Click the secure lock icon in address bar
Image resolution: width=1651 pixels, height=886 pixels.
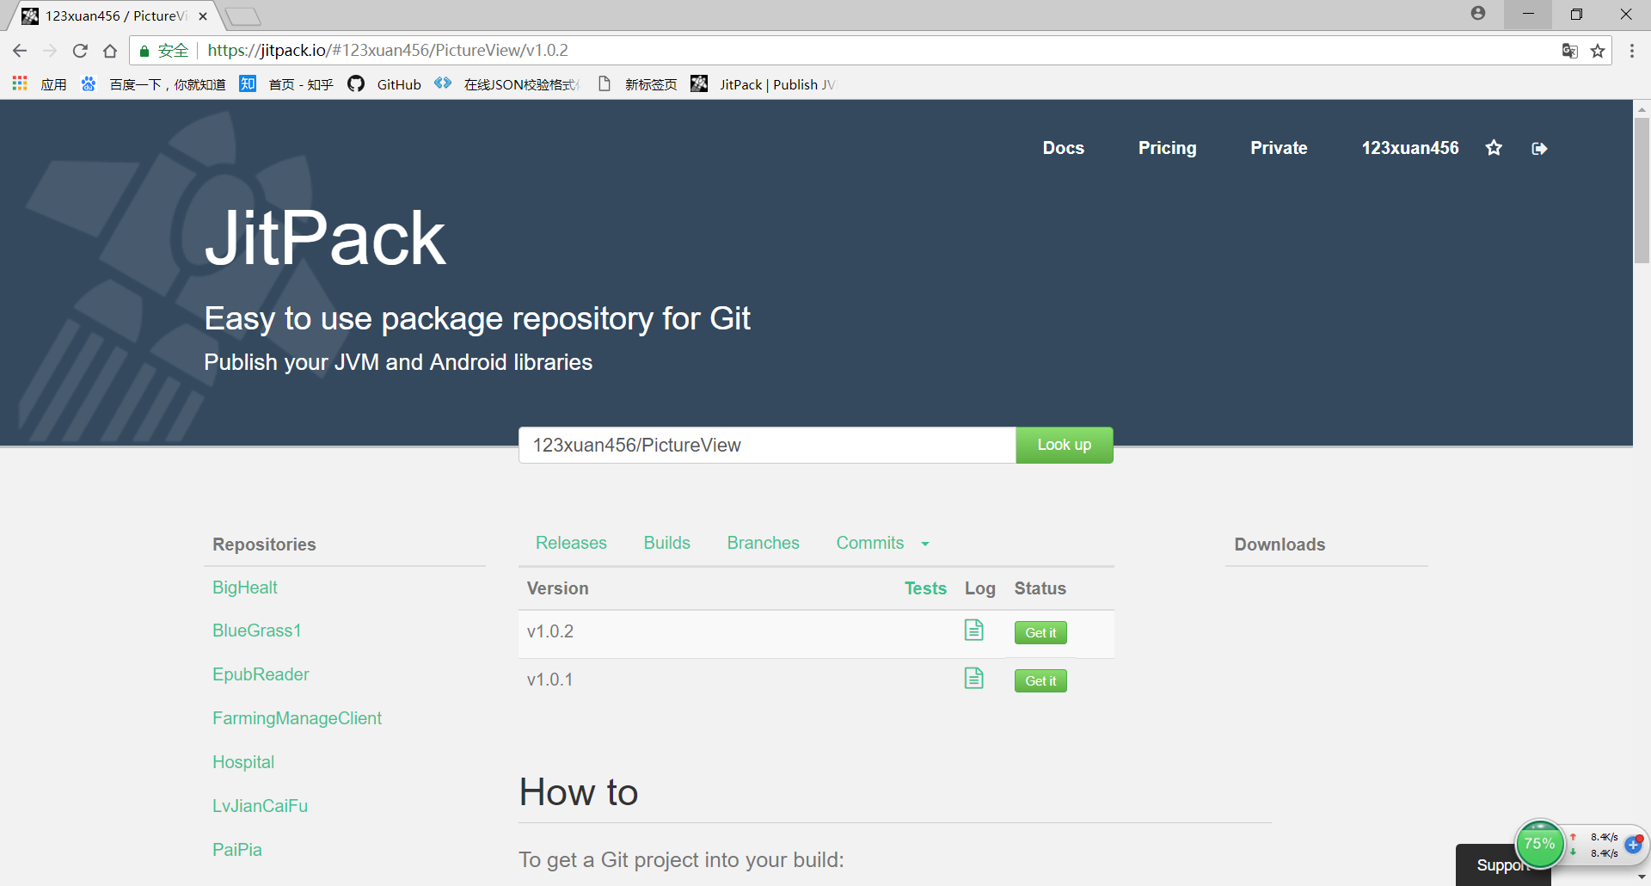[144, 51]
